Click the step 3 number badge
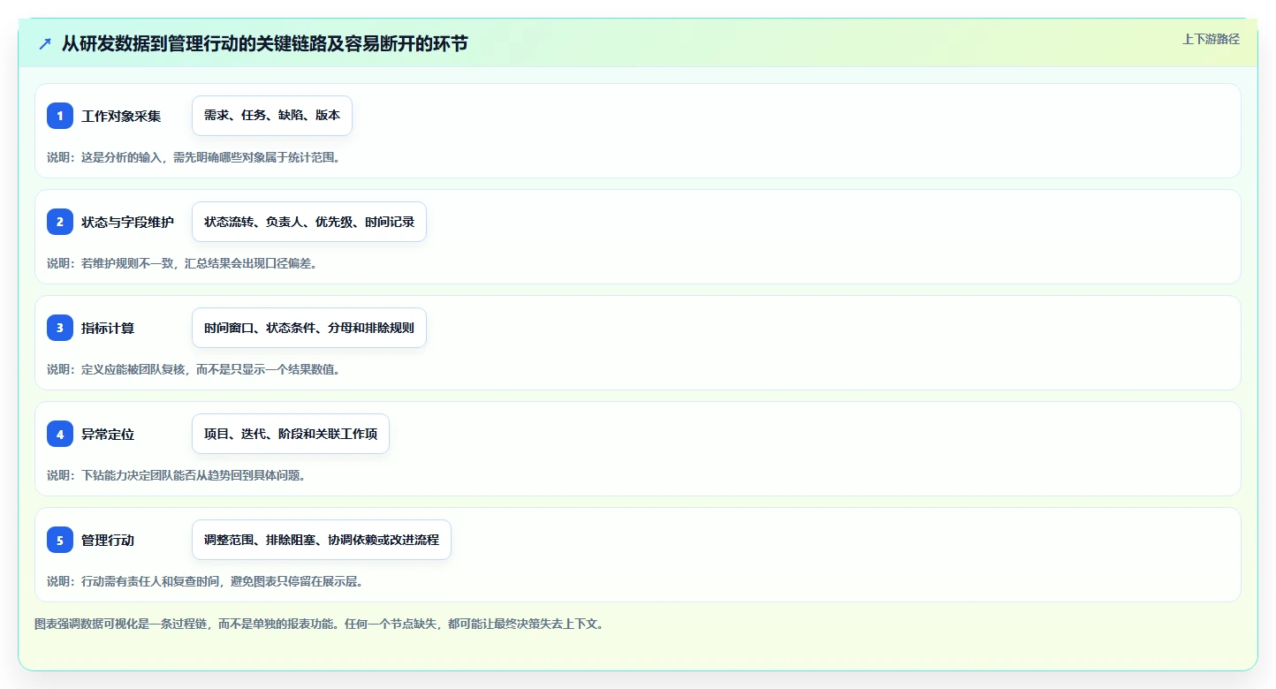The height and width of the screenshot is (689, 1276). click(60, 328)
